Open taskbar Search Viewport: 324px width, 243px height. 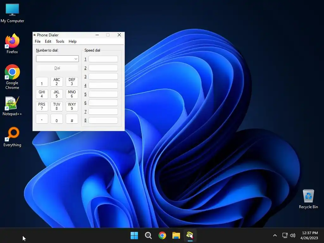148,235
